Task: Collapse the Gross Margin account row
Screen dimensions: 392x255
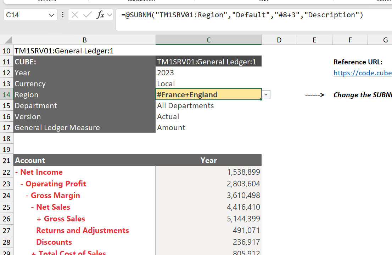Action: (x=27, y=196)
